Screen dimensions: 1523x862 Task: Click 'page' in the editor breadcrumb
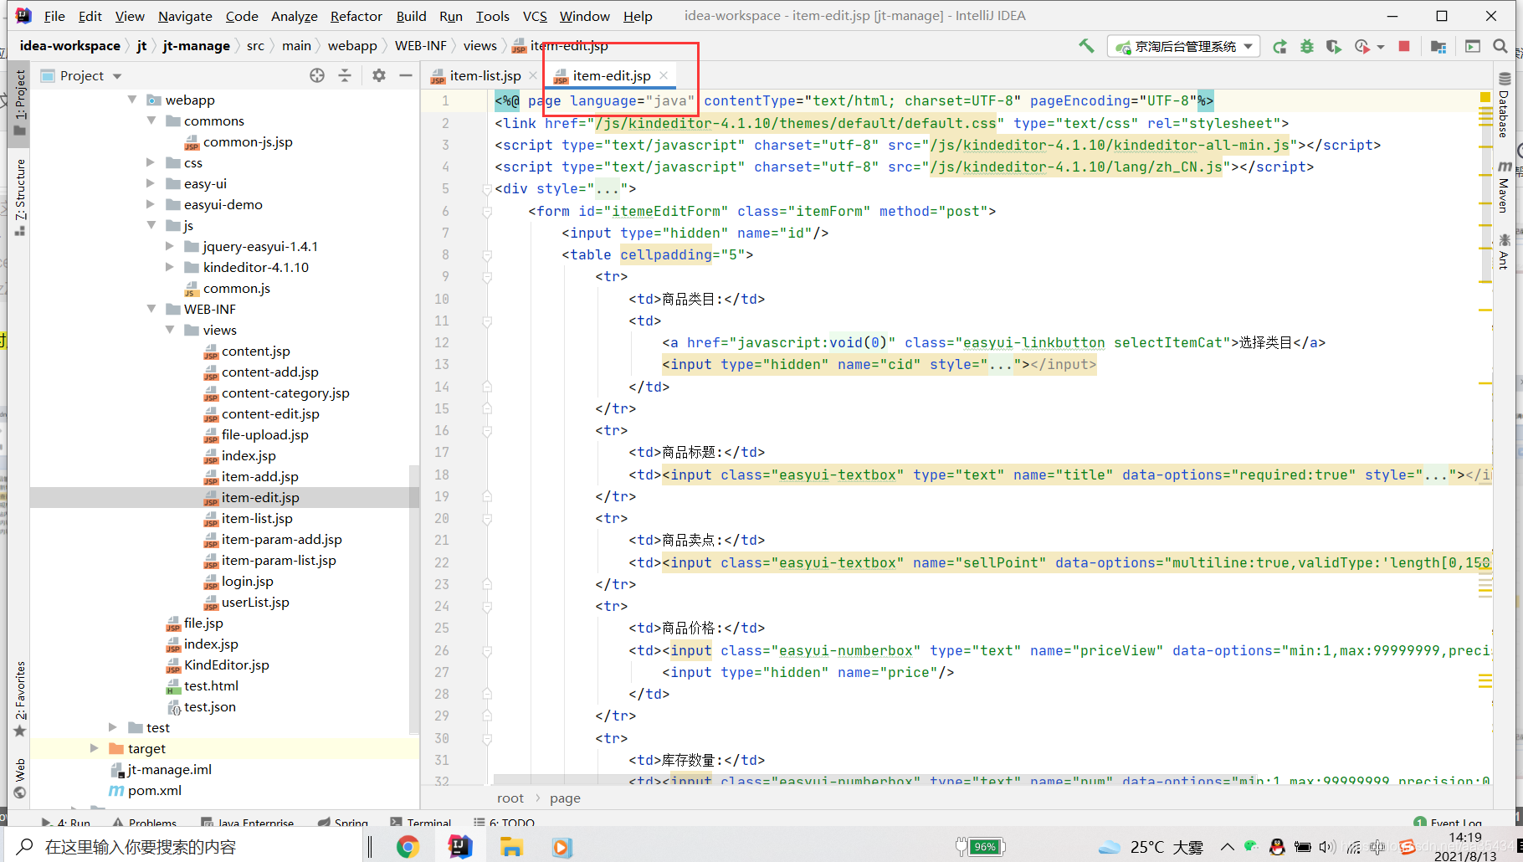pyautogui.click(x=565, y=798)
